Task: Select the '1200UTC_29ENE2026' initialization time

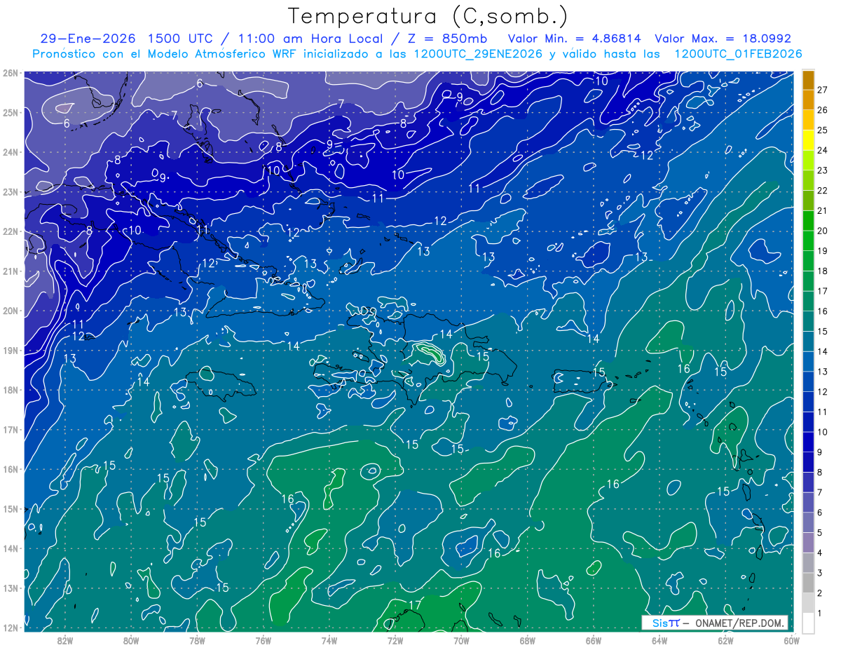Action: 477,54
